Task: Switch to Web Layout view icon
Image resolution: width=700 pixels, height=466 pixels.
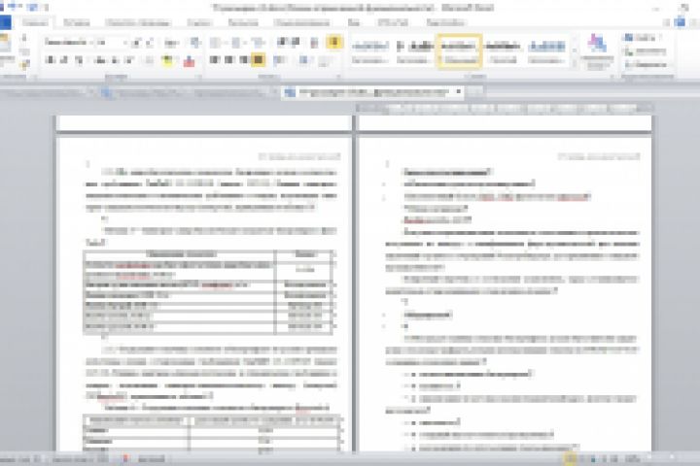Action: [x=593, y=459]
